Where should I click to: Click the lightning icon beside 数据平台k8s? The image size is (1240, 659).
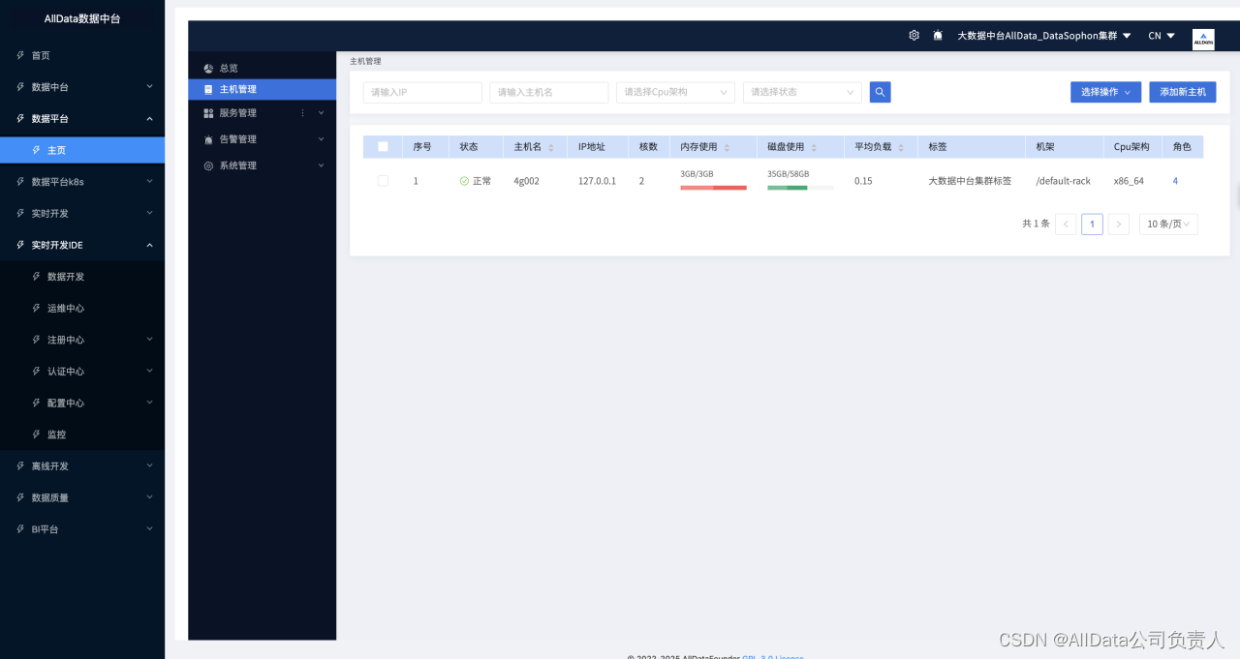(x=20, y=182)
